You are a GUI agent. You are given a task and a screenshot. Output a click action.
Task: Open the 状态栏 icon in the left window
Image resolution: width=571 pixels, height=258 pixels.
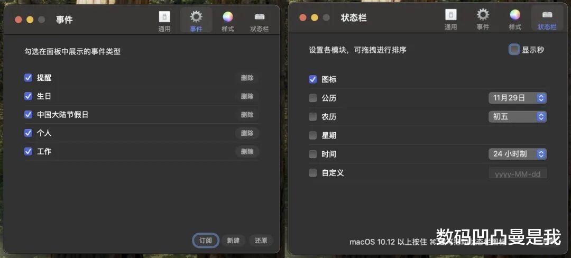coord(259,21)
